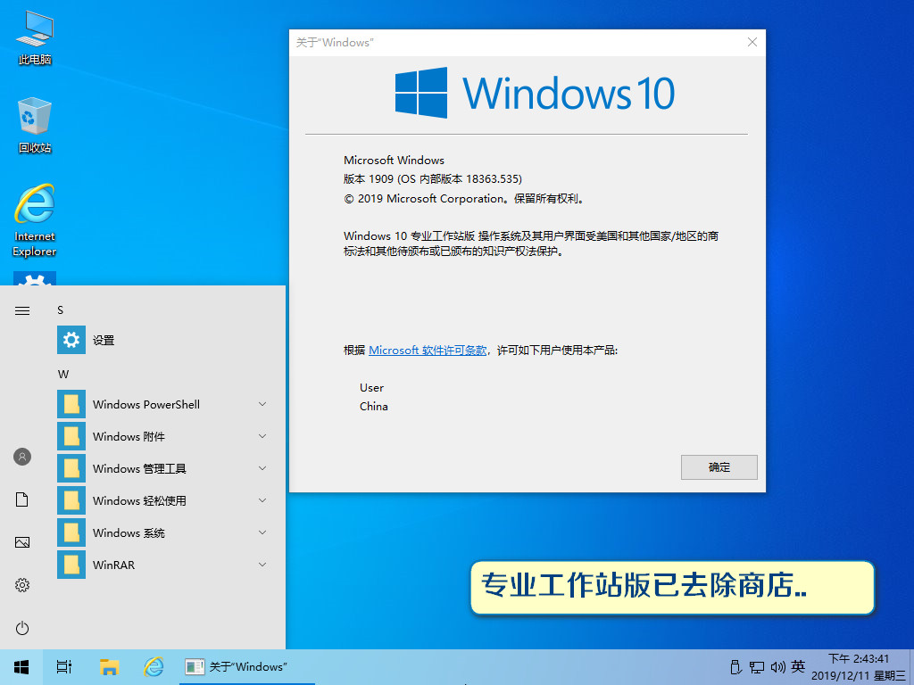The height and width of the screenshot is (685, 914).
Task: Expand the Windows 轻松使用 folder chevron
Action: click(262, 500)
